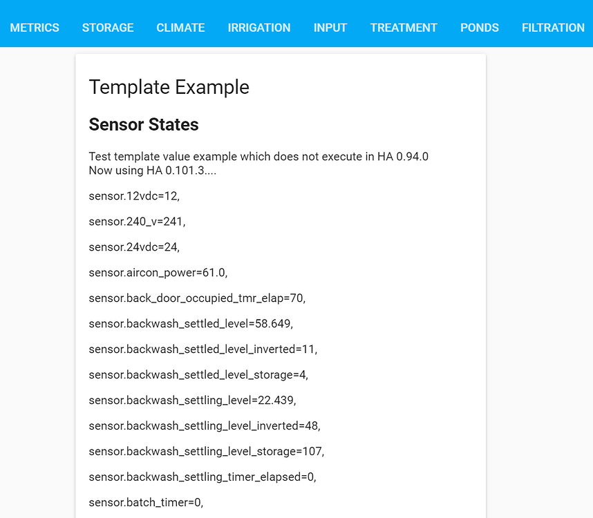Click the backwash_settled_level=58.649 entry

(x=191, y=324)
